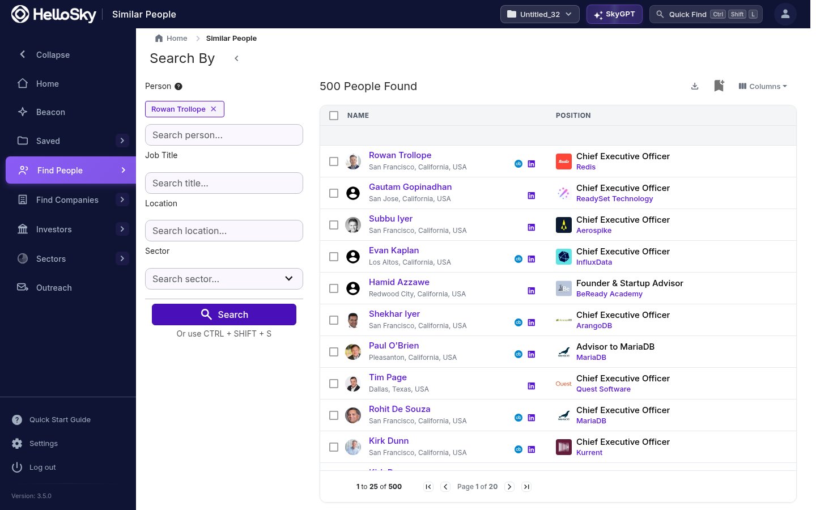This screenshot has width=816, height=510.
Task: Check the box for Subbu Iyer
Action: pos(334,225)
